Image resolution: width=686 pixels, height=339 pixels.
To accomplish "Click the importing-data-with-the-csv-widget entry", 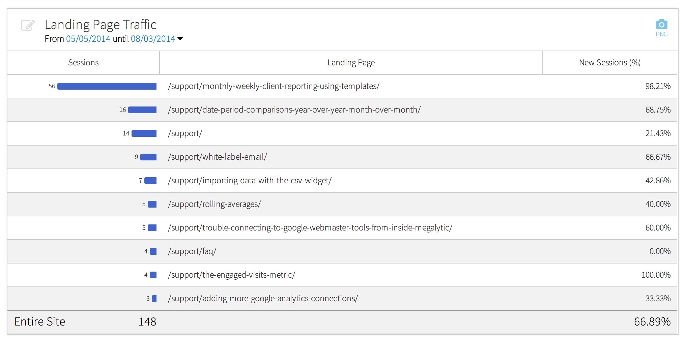I will tap(250, 181).
